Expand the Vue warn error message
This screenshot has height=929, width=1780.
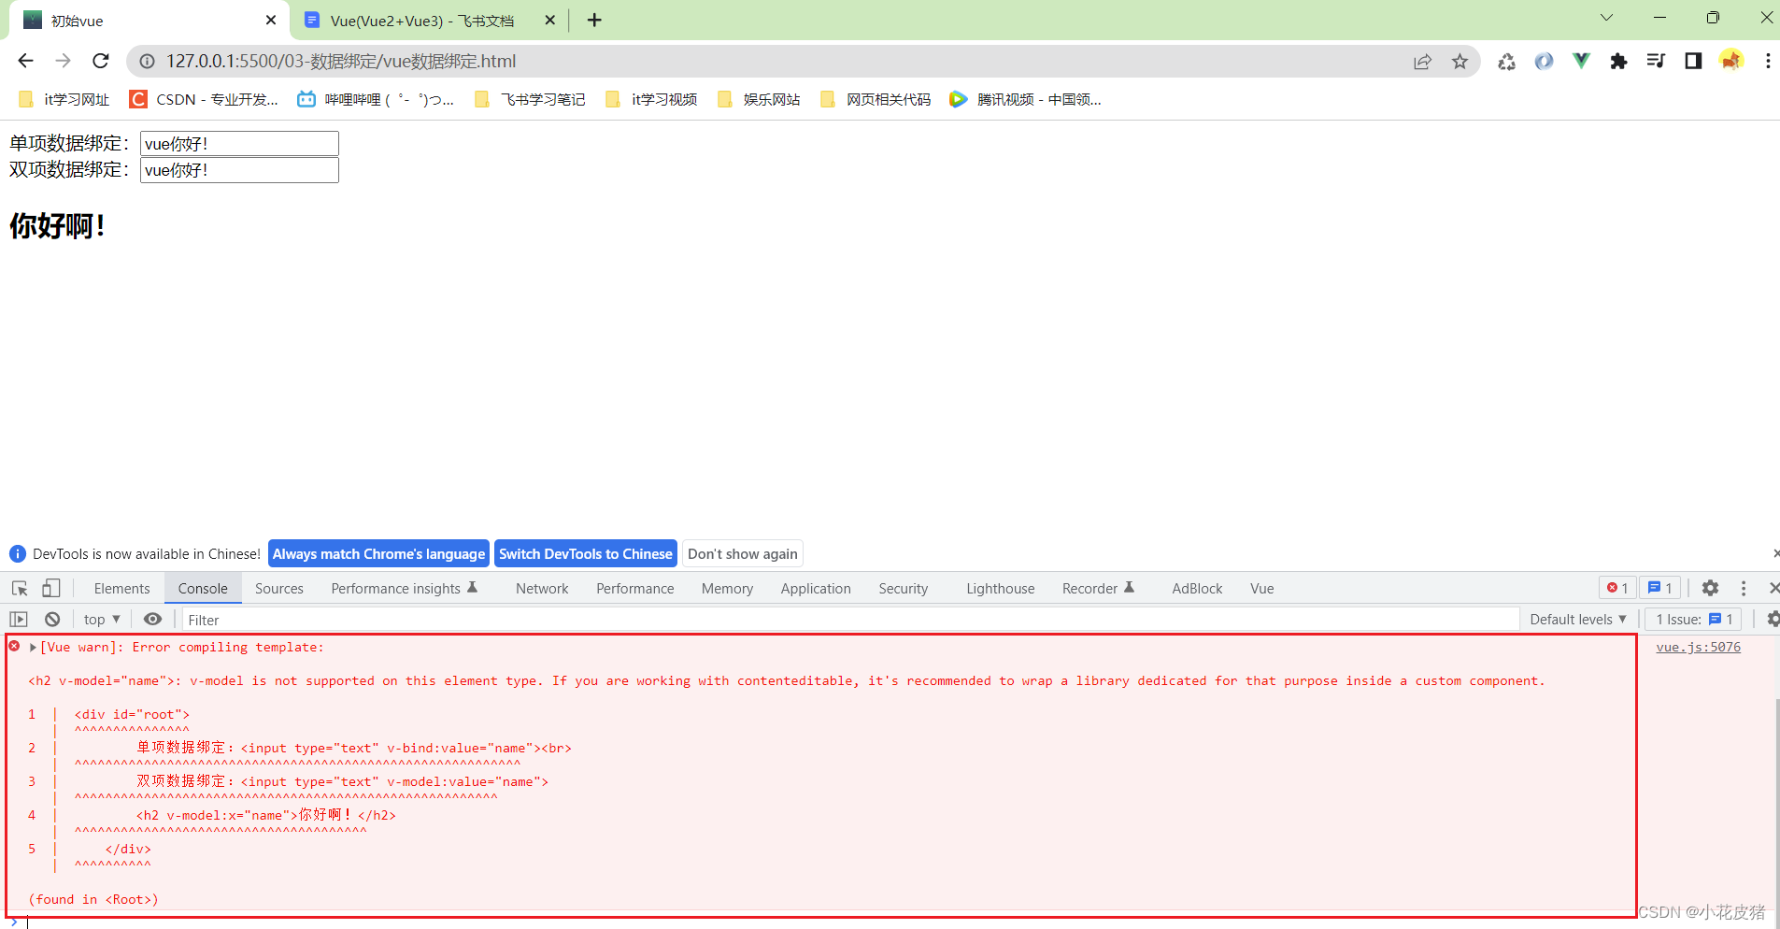[x=33, y=647]
